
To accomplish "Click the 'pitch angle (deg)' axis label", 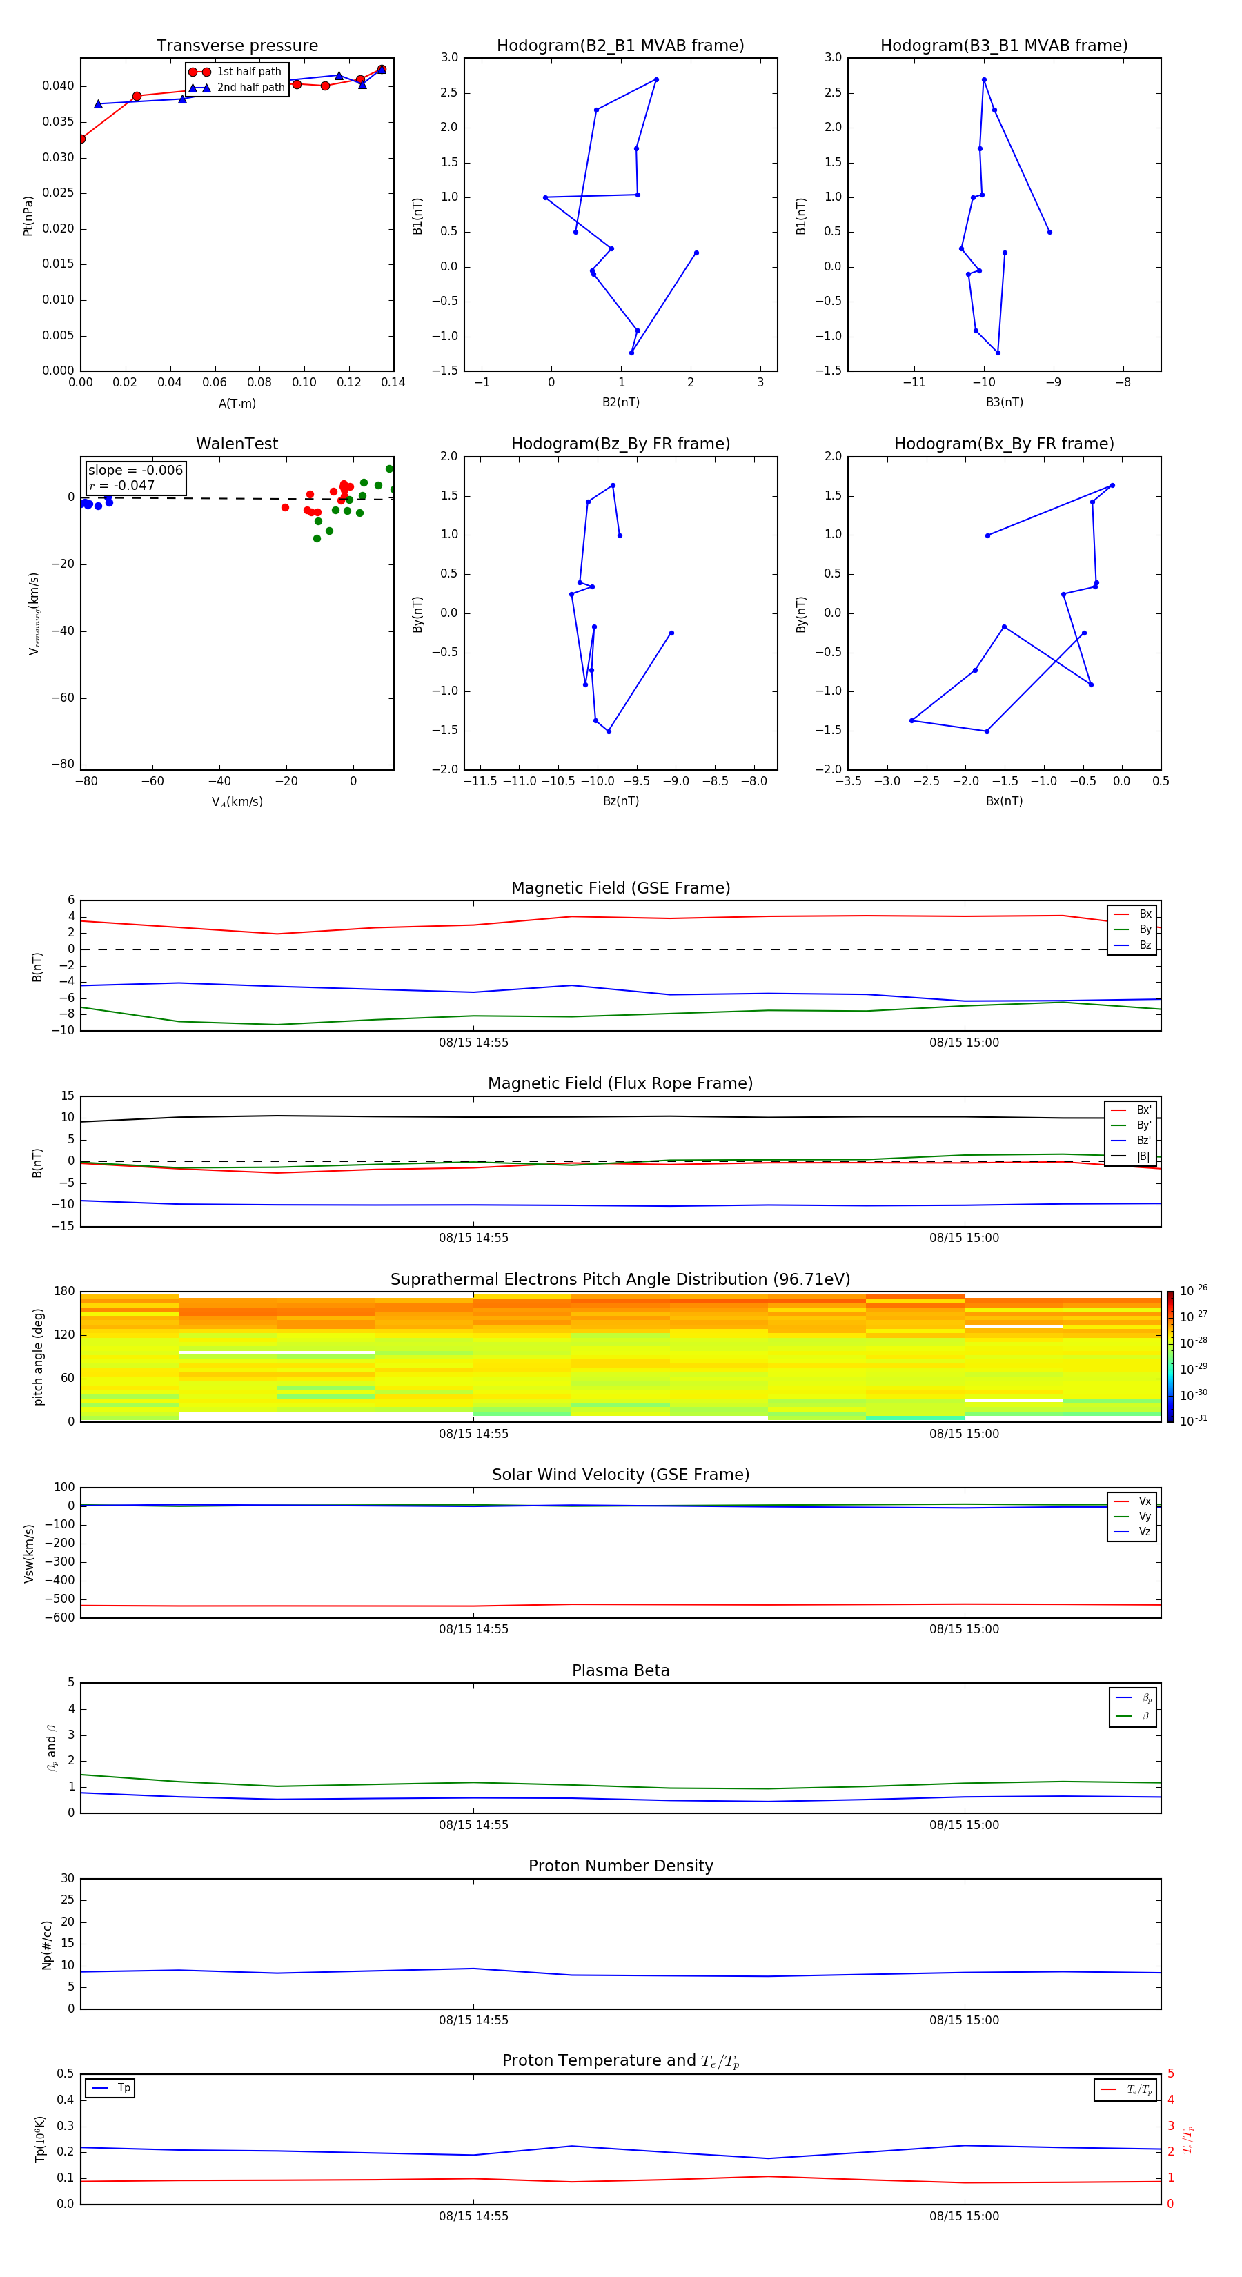I will tap(38, 1357).
